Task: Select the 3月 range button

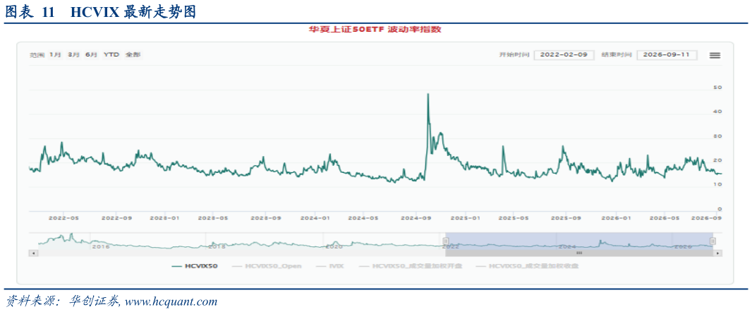Action: point(73,55)
